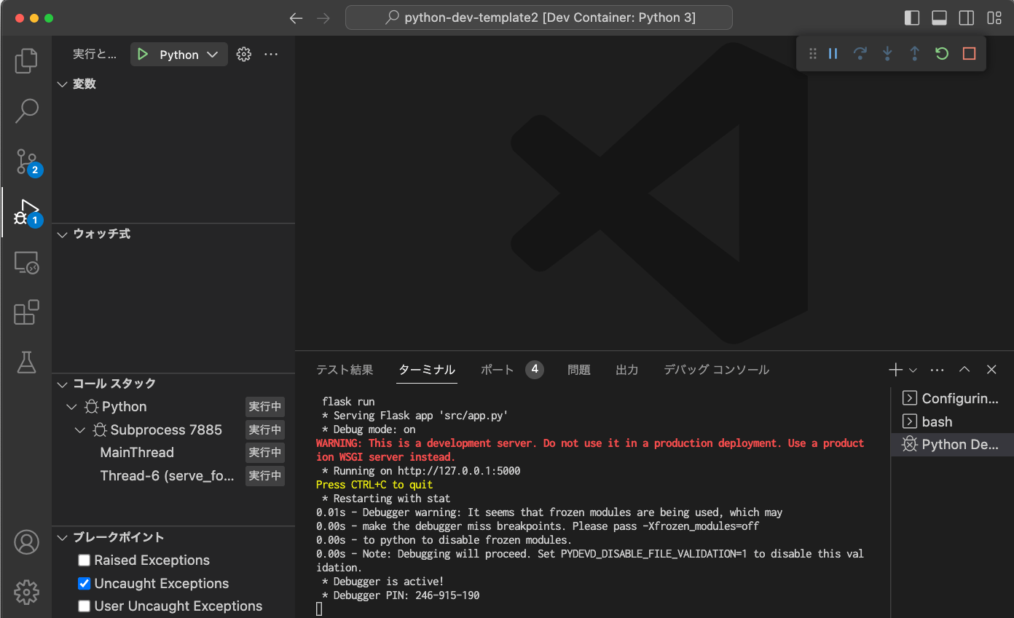Switch to the 出力 tab
This screenshot has width=1014, height=618.
tap(627, 370)
